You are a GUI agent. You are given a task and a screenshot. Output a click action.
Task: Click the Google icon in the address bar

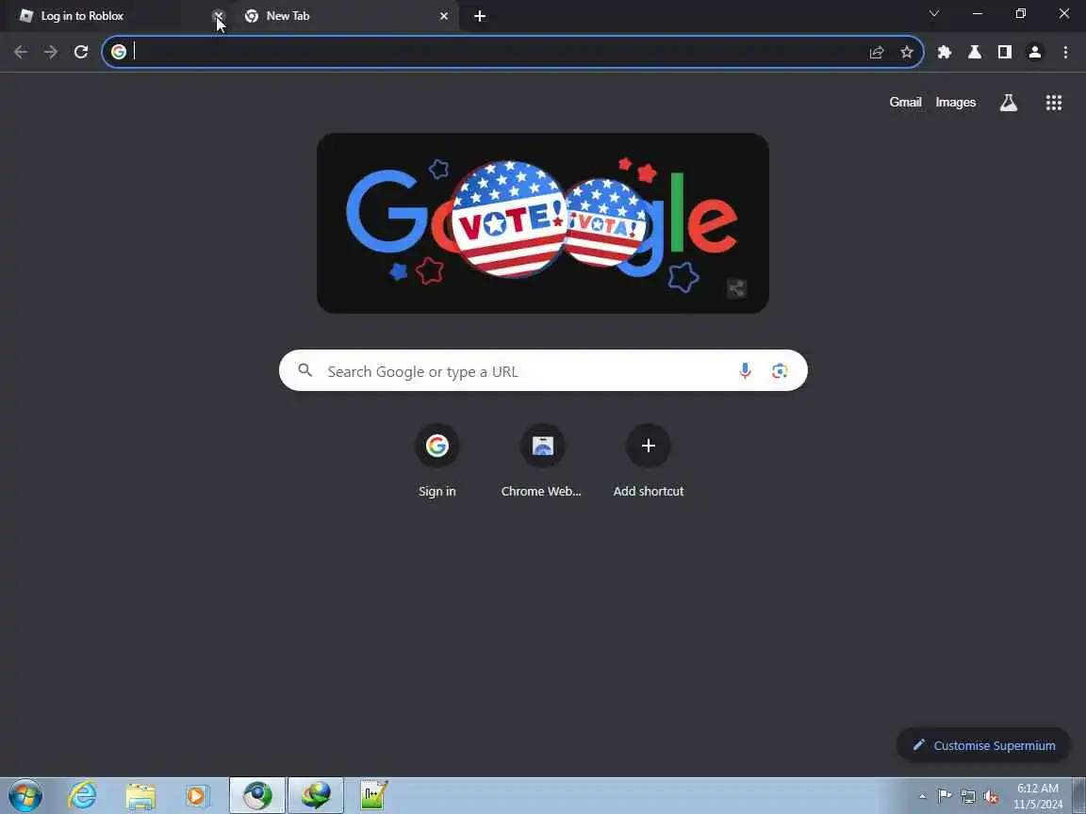[119, 52]
